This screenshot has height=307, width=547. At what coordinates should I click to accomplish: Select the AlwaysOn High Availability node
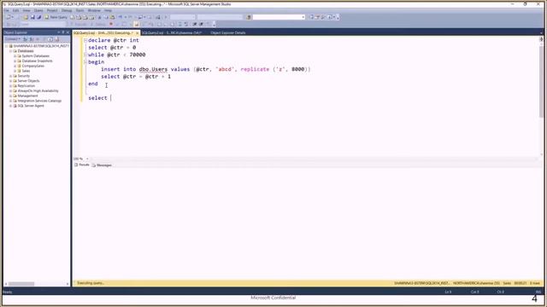point(38,91)
